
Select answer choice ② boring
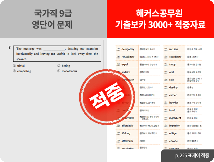coord(64,66)
